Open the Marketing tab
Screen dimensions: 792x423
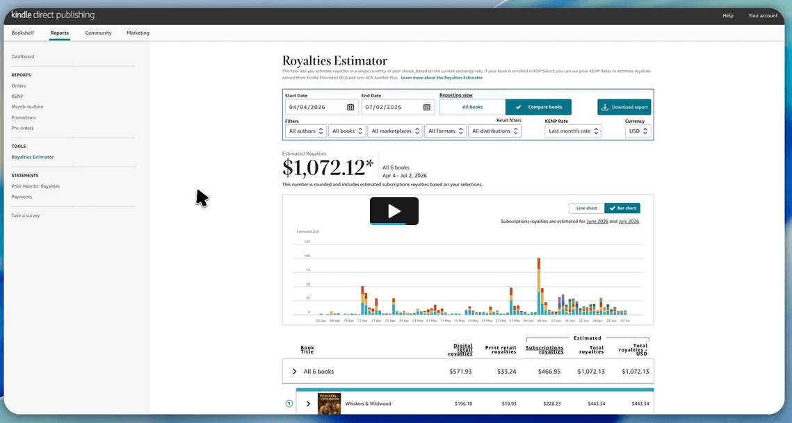coord(138,33)
